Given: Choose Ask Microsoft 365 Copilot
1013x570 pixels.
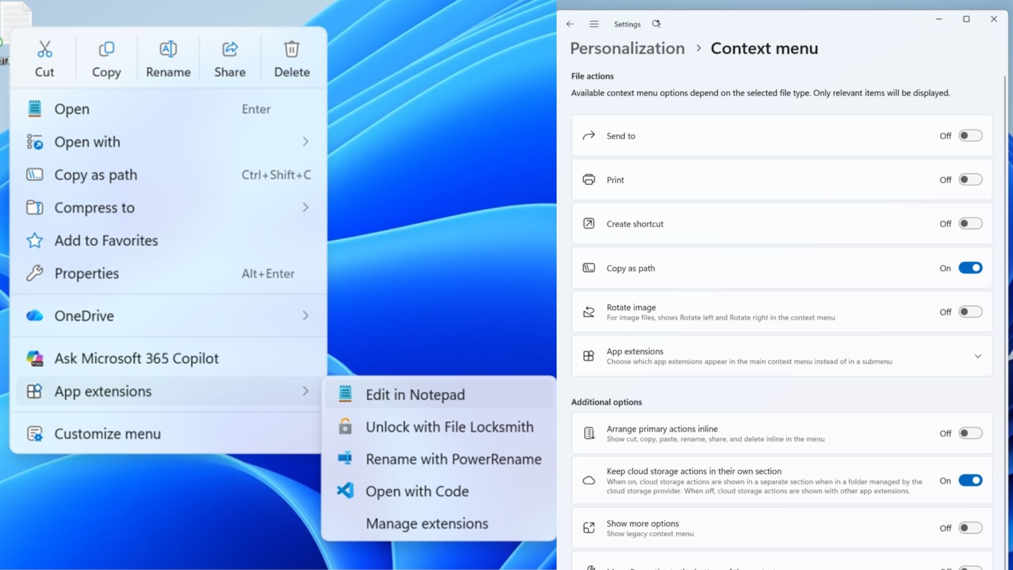Looking at the screenshot, I should click(x=168, y=358).
